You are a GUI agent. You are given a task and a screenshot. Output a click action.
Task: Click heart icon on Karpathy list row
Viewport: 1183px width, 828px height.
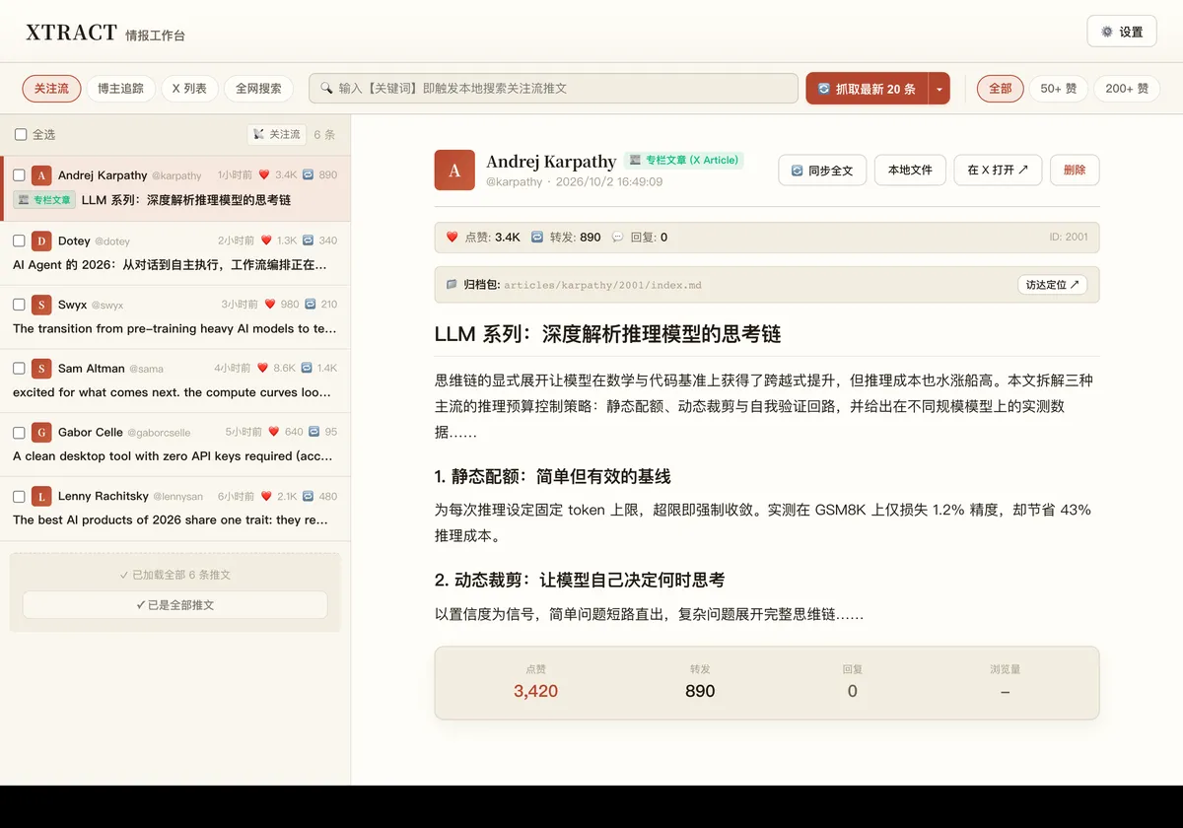tap(264, 175)
